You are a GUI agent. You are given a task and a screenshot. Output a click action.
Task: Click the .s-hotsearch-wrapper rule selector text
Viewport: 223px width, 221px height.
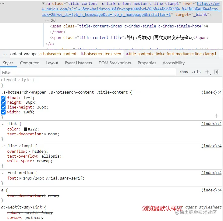[64, 92]
